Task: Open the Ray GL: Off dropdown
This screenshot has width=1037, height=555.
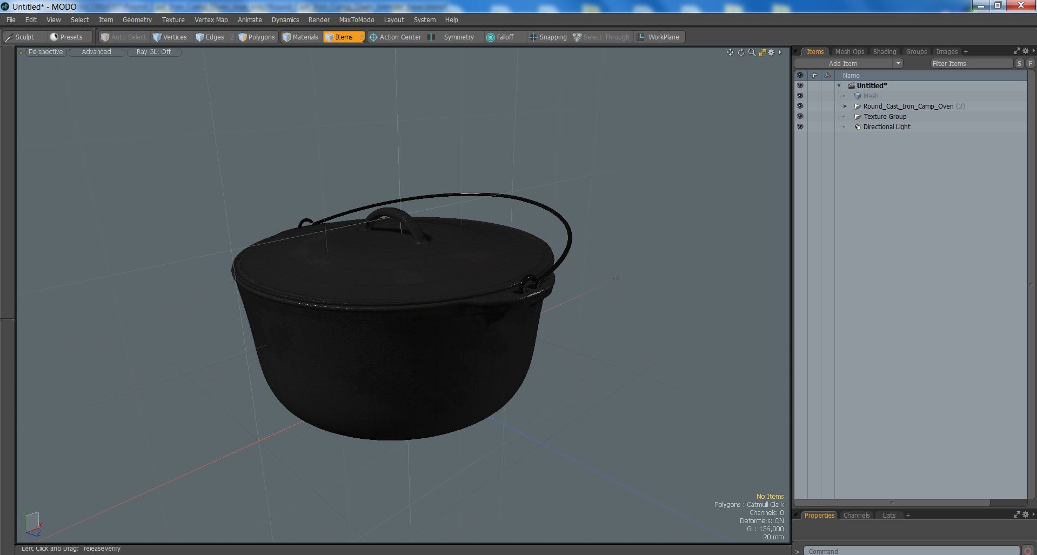Action: 153,52
